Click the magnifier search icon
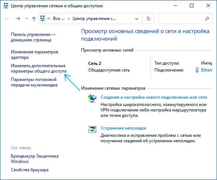The width and height of the screenshot is (217, 180). [207, 19]
